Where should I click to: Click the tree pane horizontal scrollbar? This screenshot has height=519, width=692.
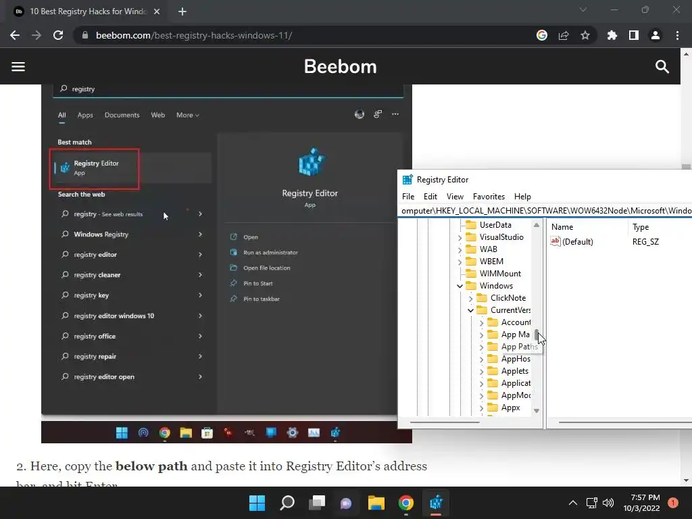[x=445, y=422]
